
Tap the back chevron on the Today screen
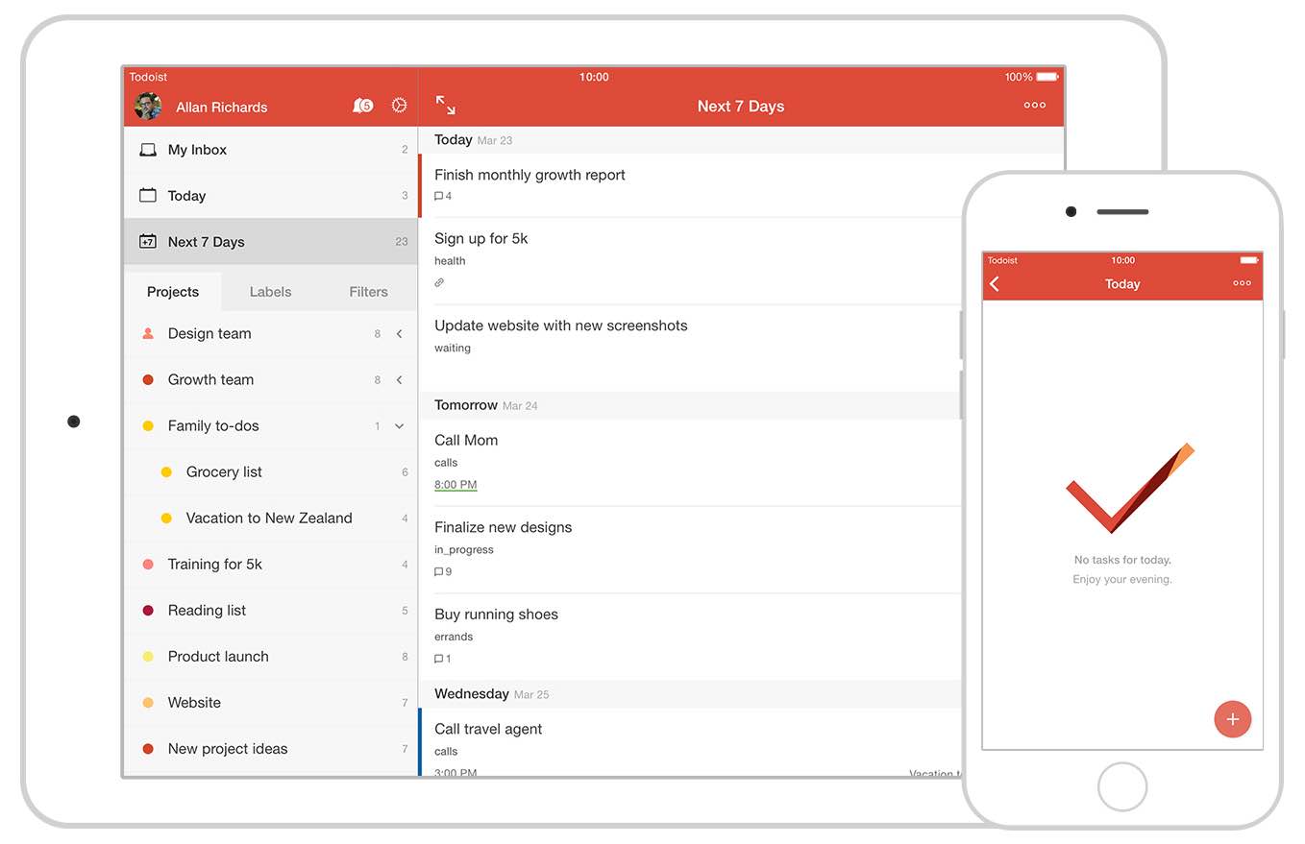pos(995,283)
